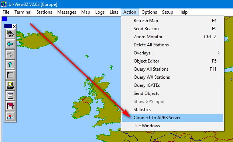Click the cyan left arrow toolbar icon
Viewport: 233px width, 142px height.
pyautogui.click(x=10, y=44)
